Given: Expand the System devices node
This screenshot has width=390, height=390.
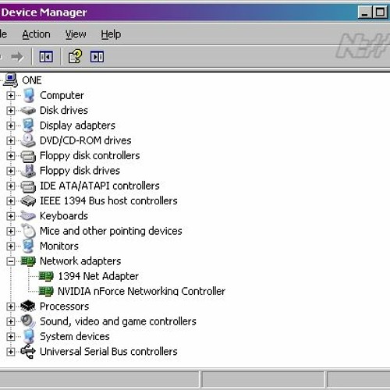Looking at the screenshot, I should point(11,337).
